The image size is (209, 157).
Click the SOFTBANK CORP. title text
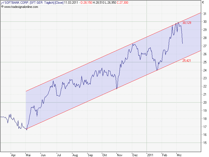pos(17,3)
